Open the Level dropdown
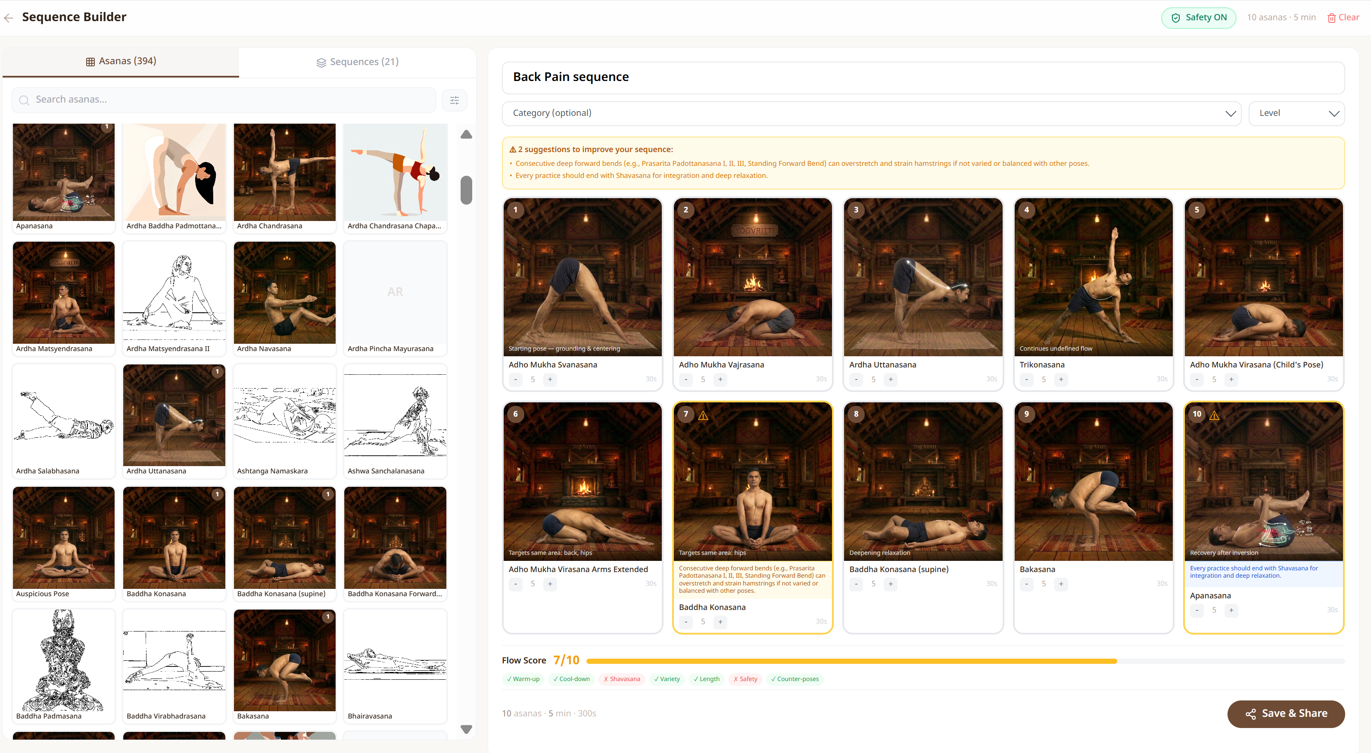The width and height of the screenshot is (1371, 753). point(1296,113)
